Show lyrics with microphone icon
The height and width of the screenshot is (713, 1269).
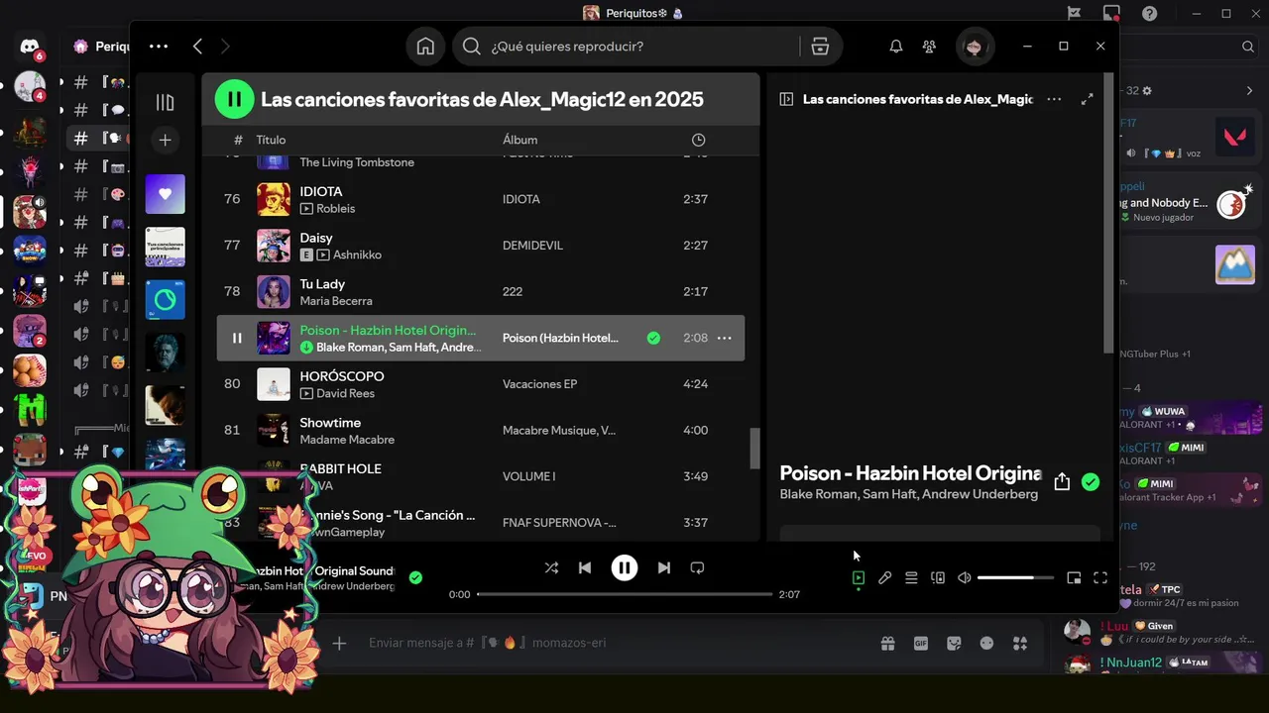click(884, 577)
